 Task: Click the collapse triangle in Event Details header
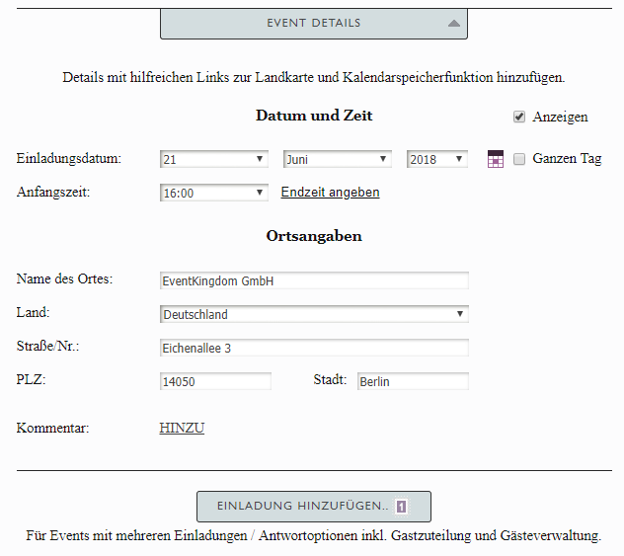point(453,23)
